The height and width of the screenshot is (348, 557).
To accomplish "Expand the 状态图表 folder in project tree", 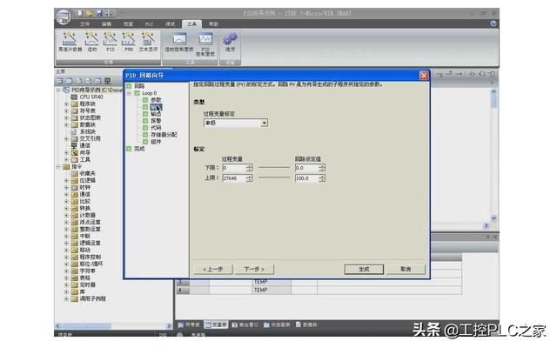I will tap(66, 118).
